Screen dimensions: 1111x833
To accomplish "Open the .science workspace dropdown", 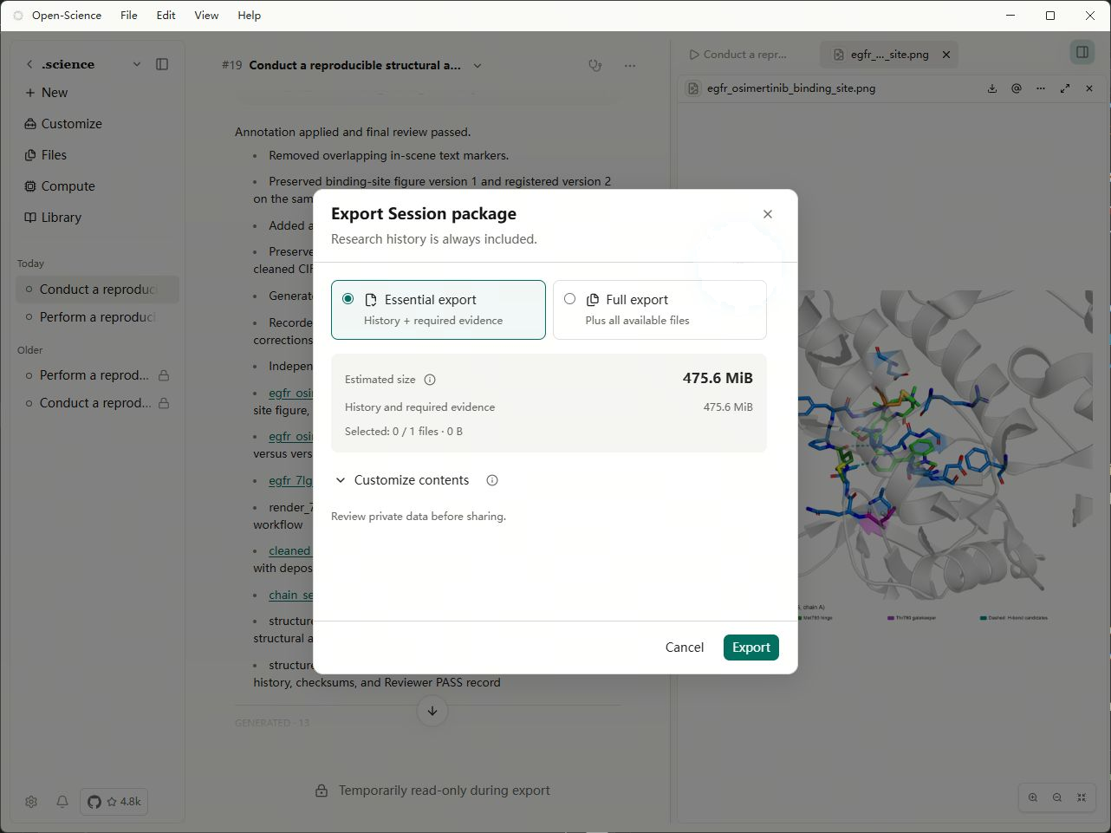I will click(x=136, y=64).
